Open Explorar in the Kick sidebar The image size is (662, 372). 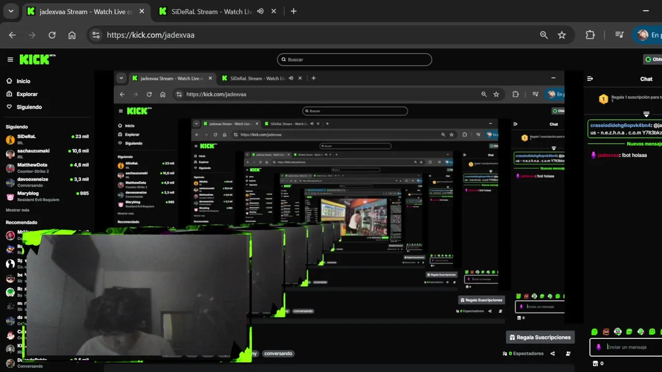tap(27, 94)
